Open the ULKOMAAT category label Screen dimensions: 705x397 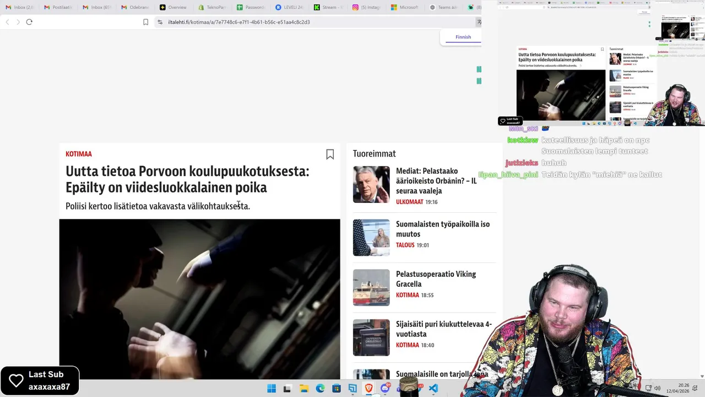[x=410, y=202]
